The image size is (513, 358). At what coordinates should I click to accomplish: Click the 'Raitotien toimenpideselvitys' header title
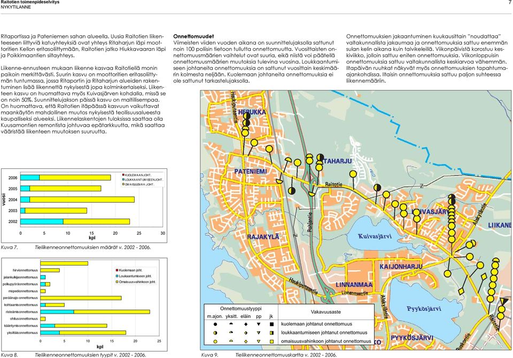tap(30, 2)
